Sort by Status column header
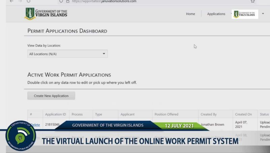Image resolution: width=270 pixels, height=153 pixels. coord(264,114)
